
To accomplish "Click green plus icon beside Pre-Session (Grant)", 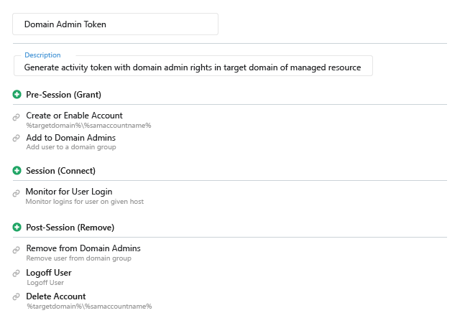I will 17,95.
